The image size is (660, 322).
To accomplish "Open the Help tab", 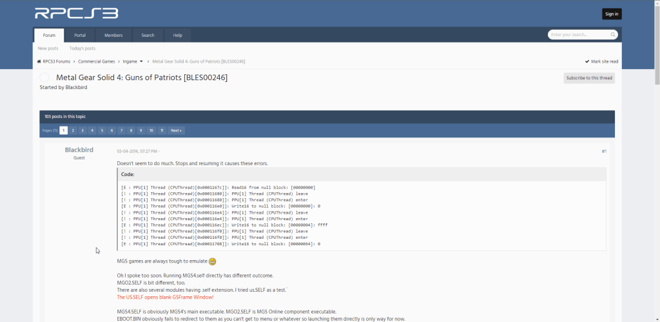I will tap(177, 35).
